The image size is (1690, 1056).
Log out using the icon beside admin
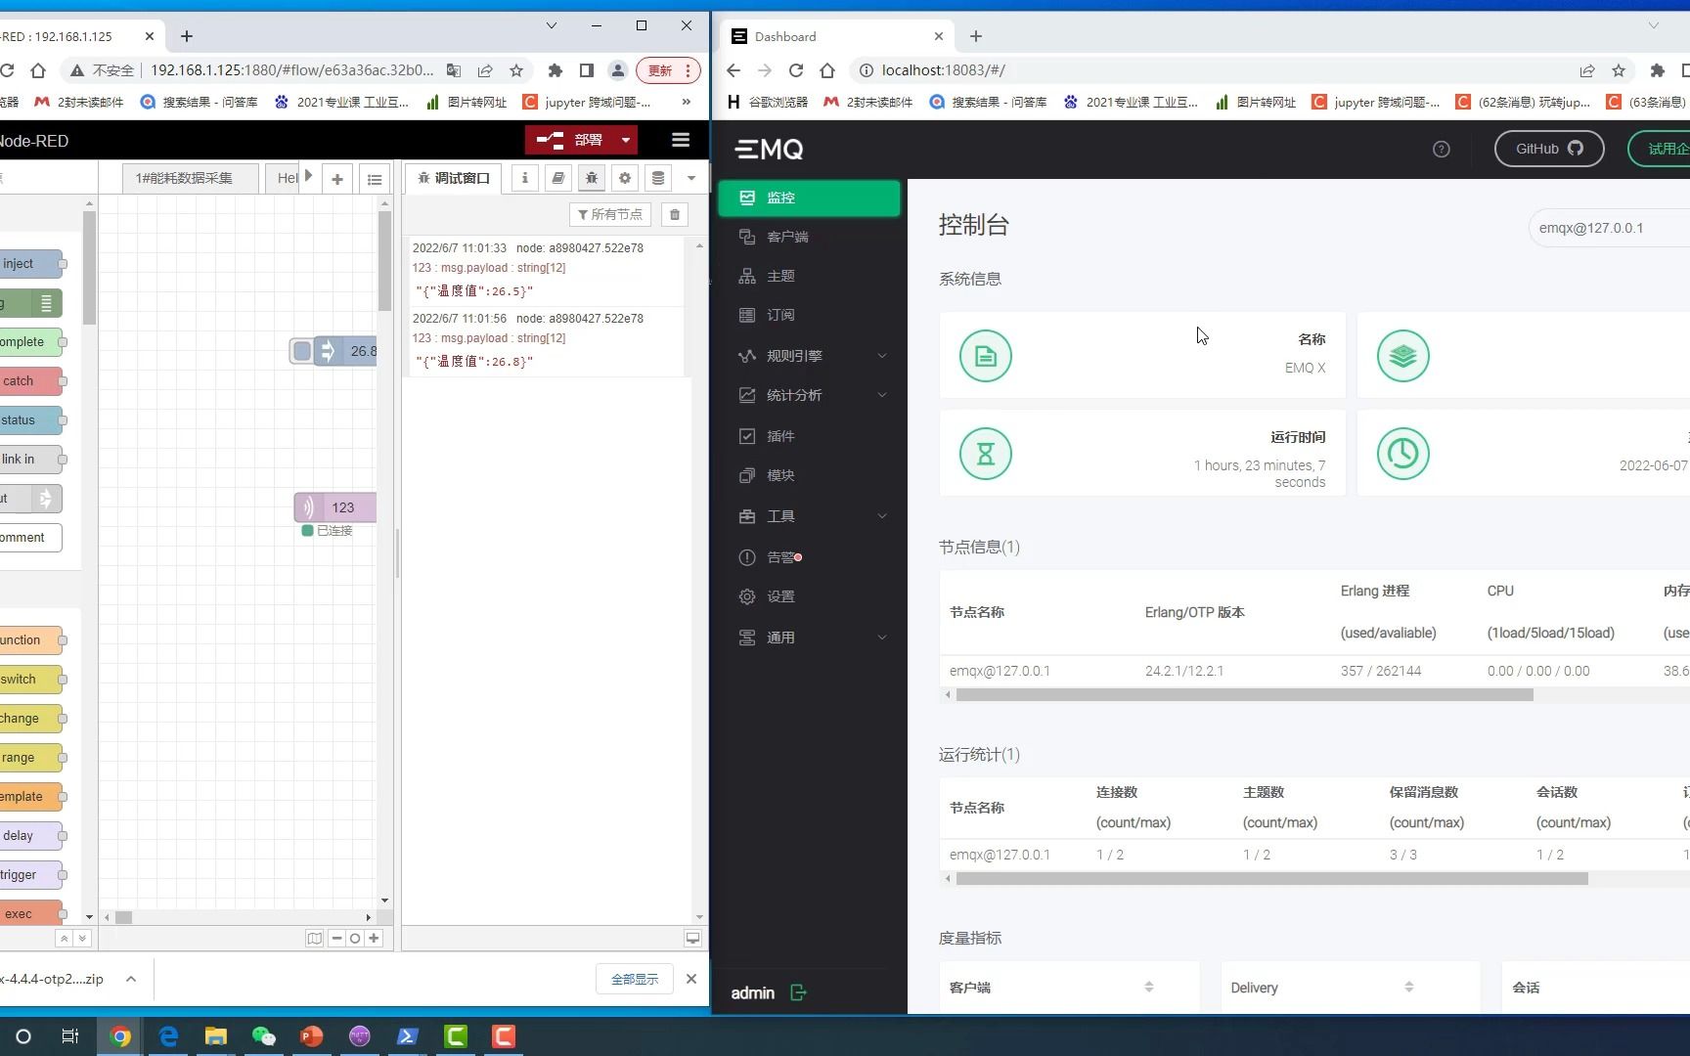click(x=798, y=992)
